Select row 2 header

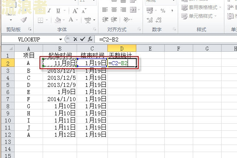pyautogui.click(x=8, y=63)
